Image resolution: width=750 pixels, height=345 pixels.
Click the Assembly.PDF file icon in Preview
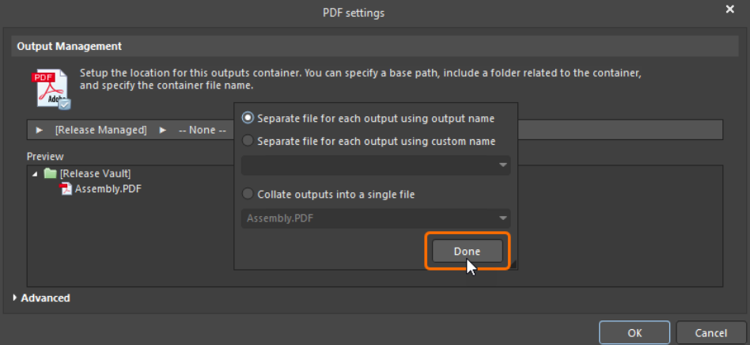coord(66,189)
